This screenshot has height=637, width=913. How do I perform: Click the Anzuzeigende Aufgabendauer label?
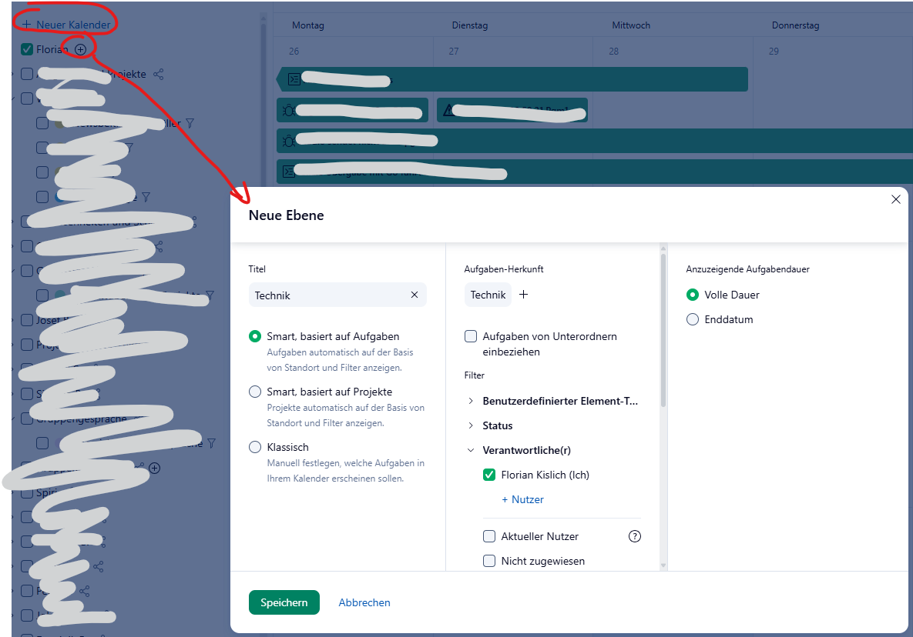747,269
